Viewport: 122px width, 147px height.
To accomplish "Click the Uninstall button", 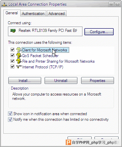I will 61,81.
